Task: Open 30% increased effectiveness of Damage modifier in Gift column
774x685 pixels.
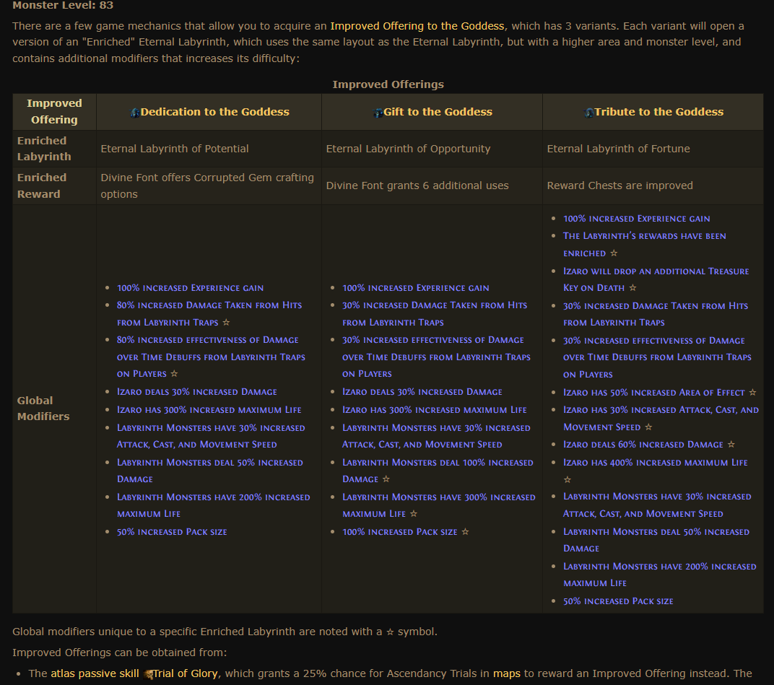Action: coord(436,357)
